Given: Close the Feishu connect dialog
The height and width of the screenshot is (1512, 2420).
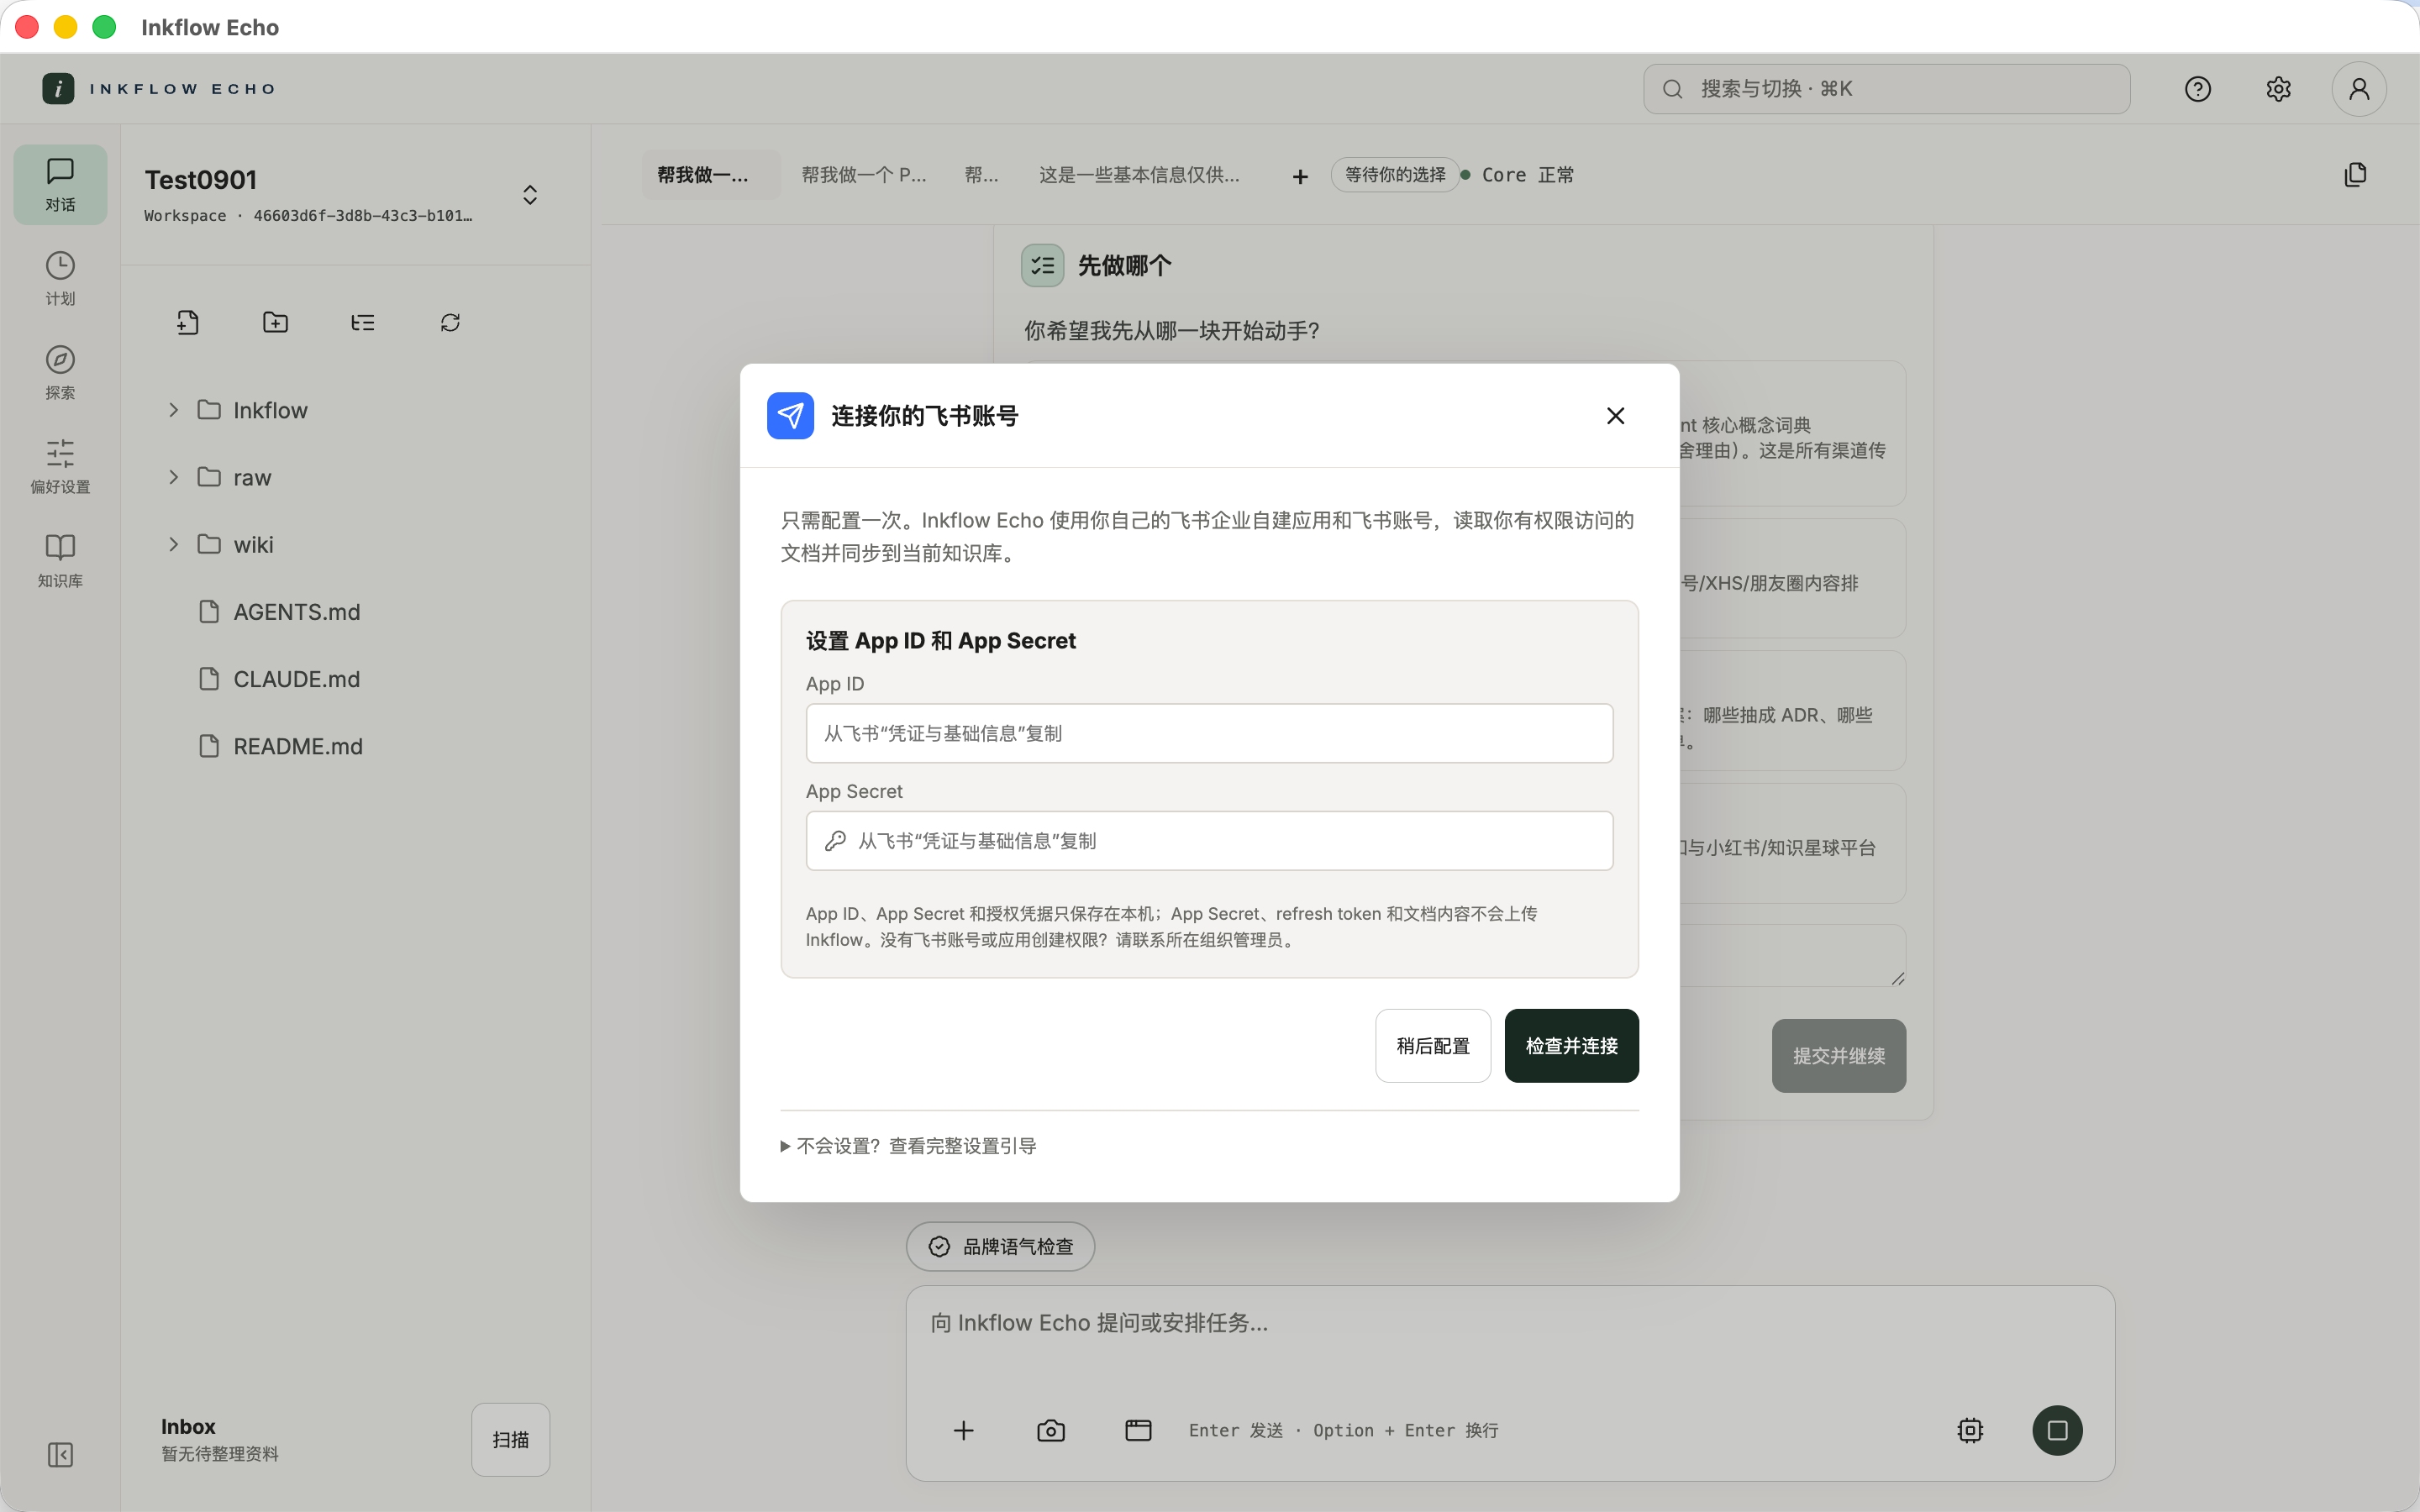Looking at the screenshot, I should (1615, 416).
